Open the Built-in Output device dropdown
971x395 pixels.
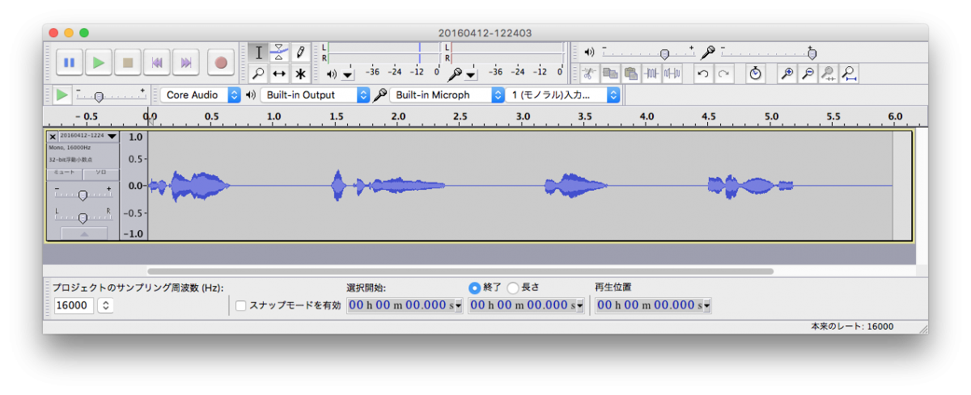(x=315, y=95)
